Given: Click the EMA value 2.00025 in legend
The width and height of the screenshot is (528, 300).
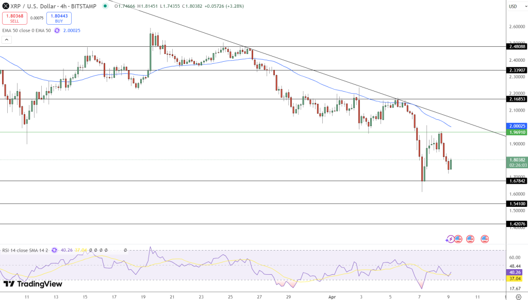Looking at the screenshot, I should point(72,30).
